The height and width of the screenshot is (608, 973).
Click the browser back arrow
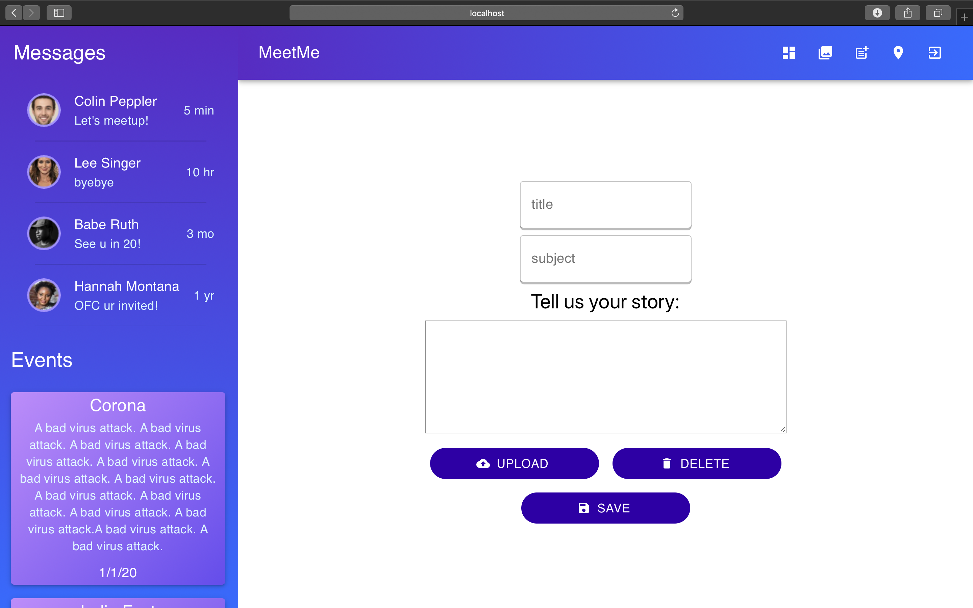point(14,13)
